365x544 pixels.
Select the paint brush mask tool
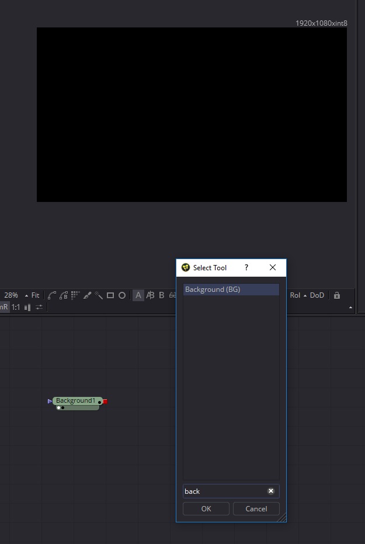pyautogui.click(x=87, y=295)
